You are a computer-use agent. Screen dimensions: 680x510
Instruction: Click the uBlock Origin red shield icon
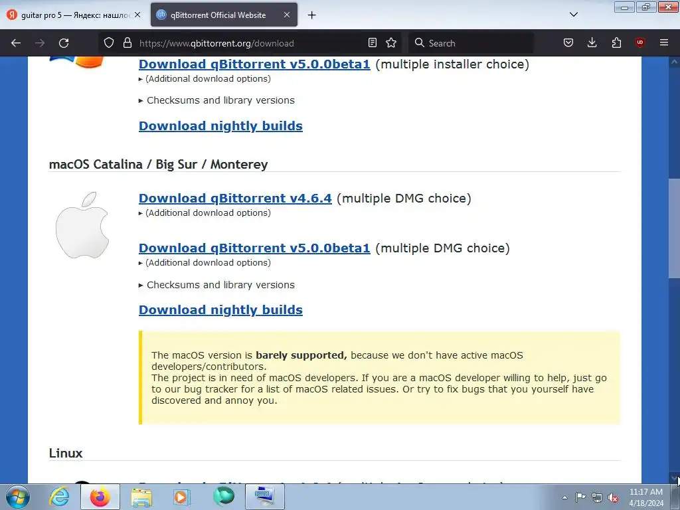(x=639, y=42)
